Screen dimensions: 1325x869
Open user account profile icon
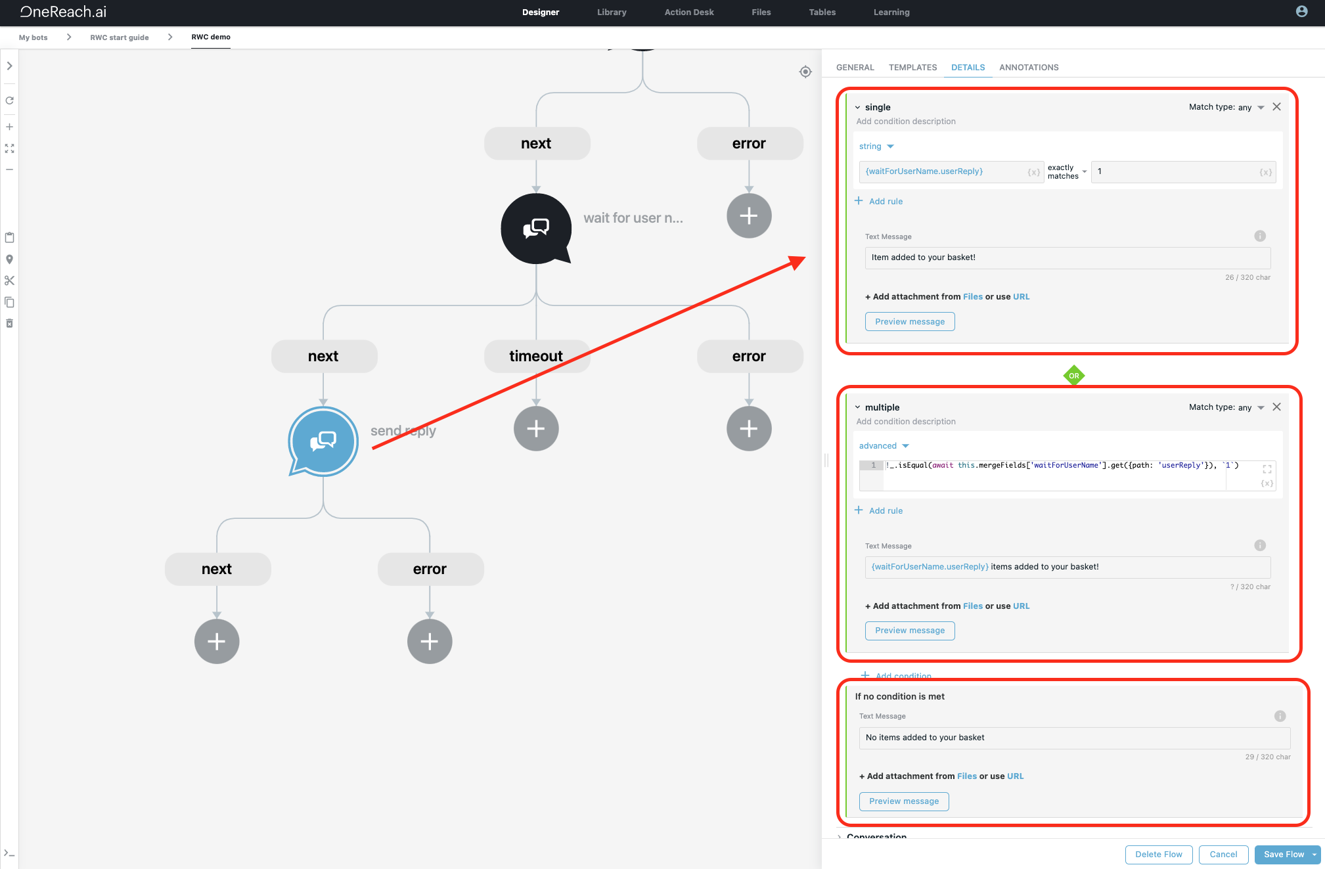pyautogui.click(x=1301, y=11)
